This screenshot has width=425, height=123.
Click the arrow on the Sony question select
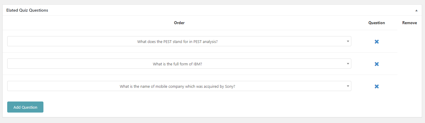point(348,86)
